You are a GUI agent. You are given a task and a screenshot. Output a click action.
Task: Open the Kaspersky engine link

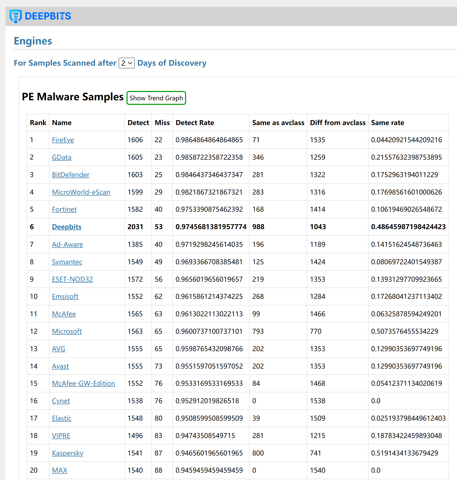click(67, 453)
